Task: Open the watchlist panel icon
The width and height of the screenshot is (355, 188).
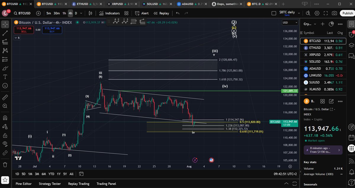Action: click(351, 24)
